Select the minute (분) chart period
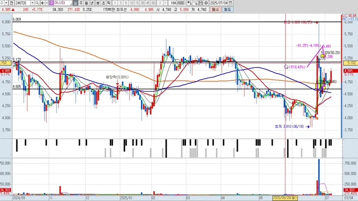This screenshot has width=358, height=201. (x=98, y=3)
